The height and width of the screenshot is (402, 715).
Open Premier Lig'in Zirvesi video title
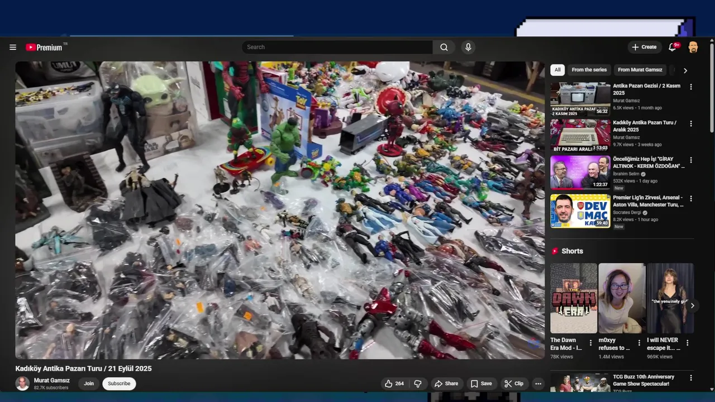(x=648, y=201)
